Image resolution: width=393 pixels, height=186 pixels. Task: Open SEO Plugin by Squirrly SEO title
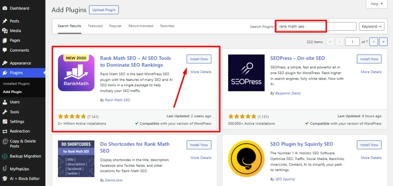pyautogui.click(x=302, y=144)
